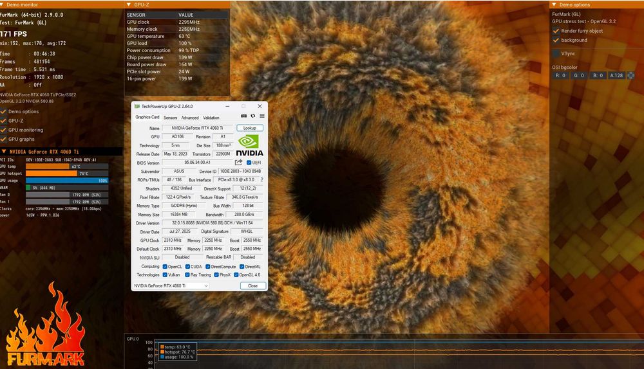Toggle the DirectCompute checkbox
This screenshot has height=369, width=644.
point(208,267)
